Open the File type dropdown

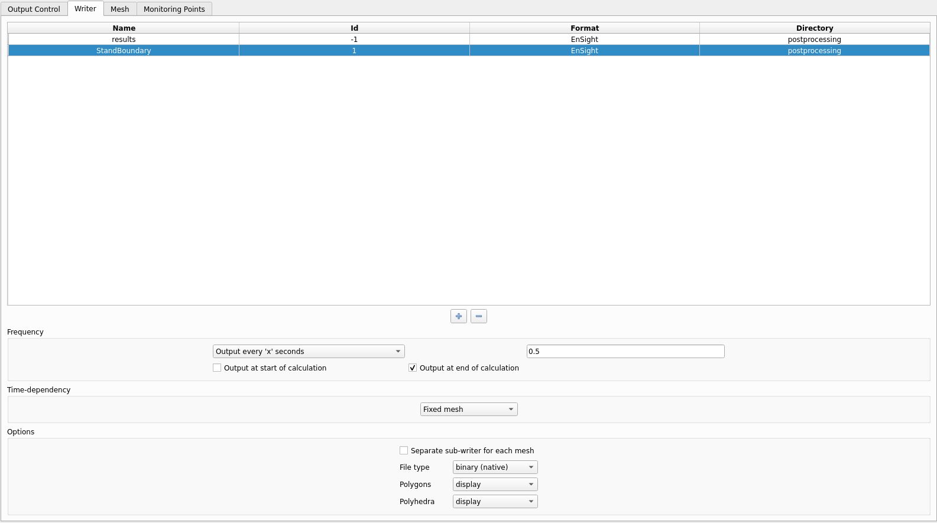pyautogui.click(x=495, y=467)
